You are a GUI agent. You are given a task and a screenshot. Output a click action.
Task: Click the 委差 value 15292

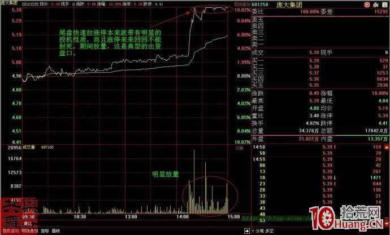click(380, 12)
